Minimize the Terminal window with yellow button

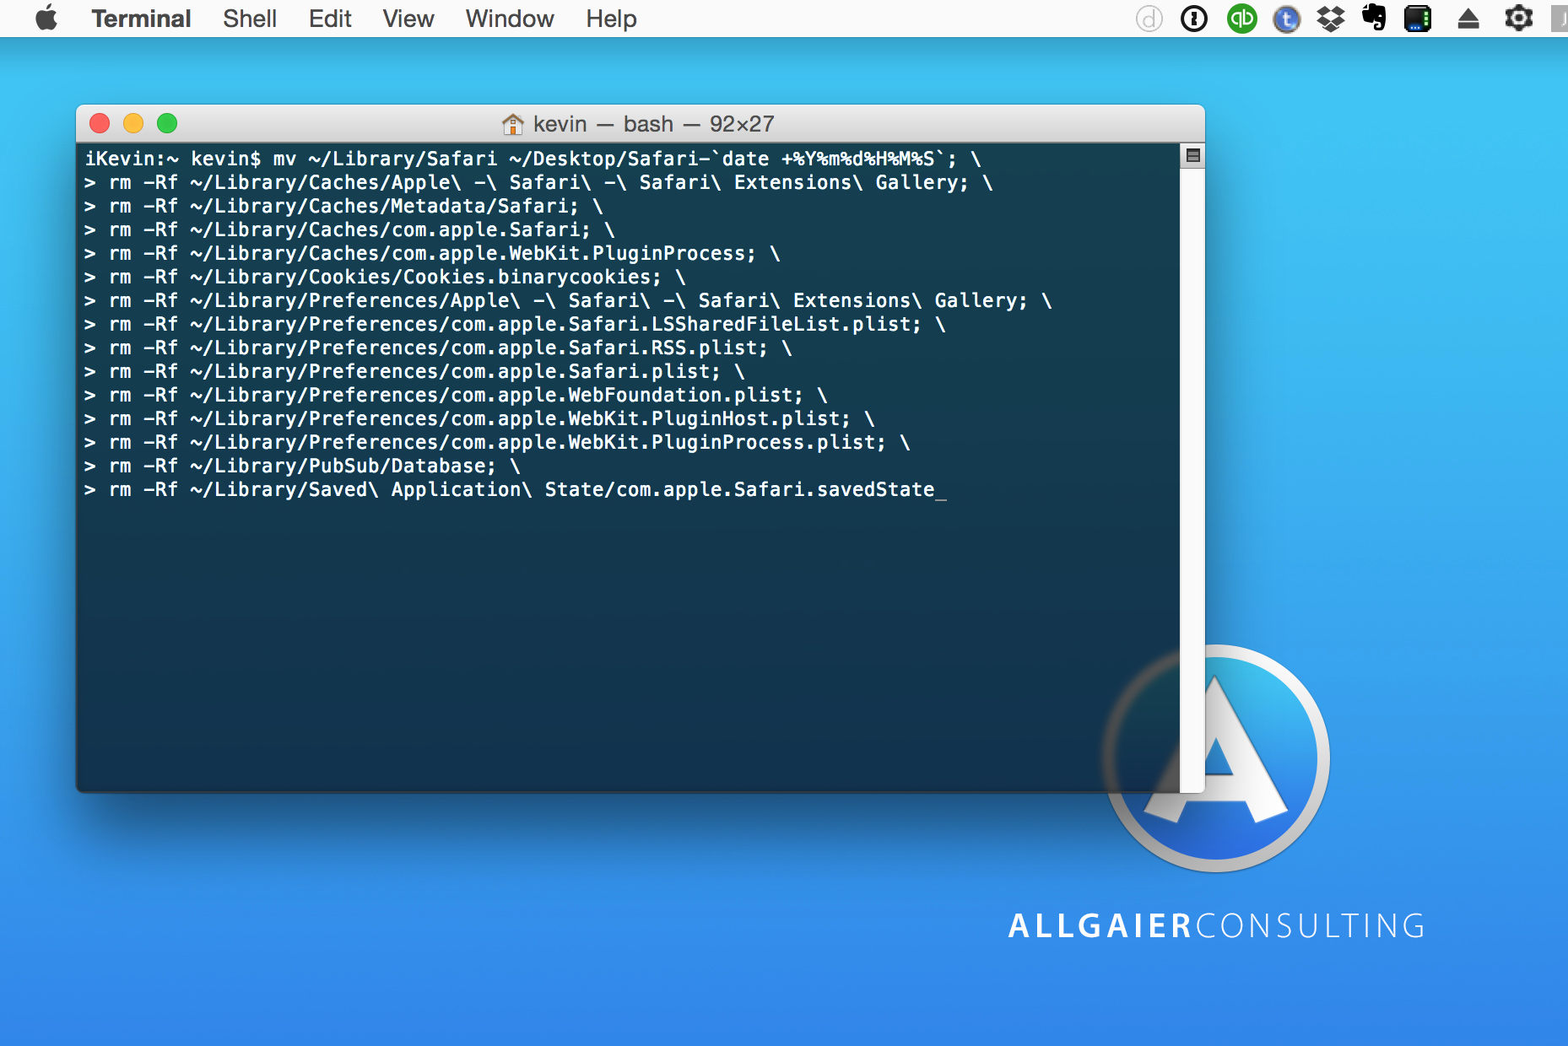(x=133, y=123)
